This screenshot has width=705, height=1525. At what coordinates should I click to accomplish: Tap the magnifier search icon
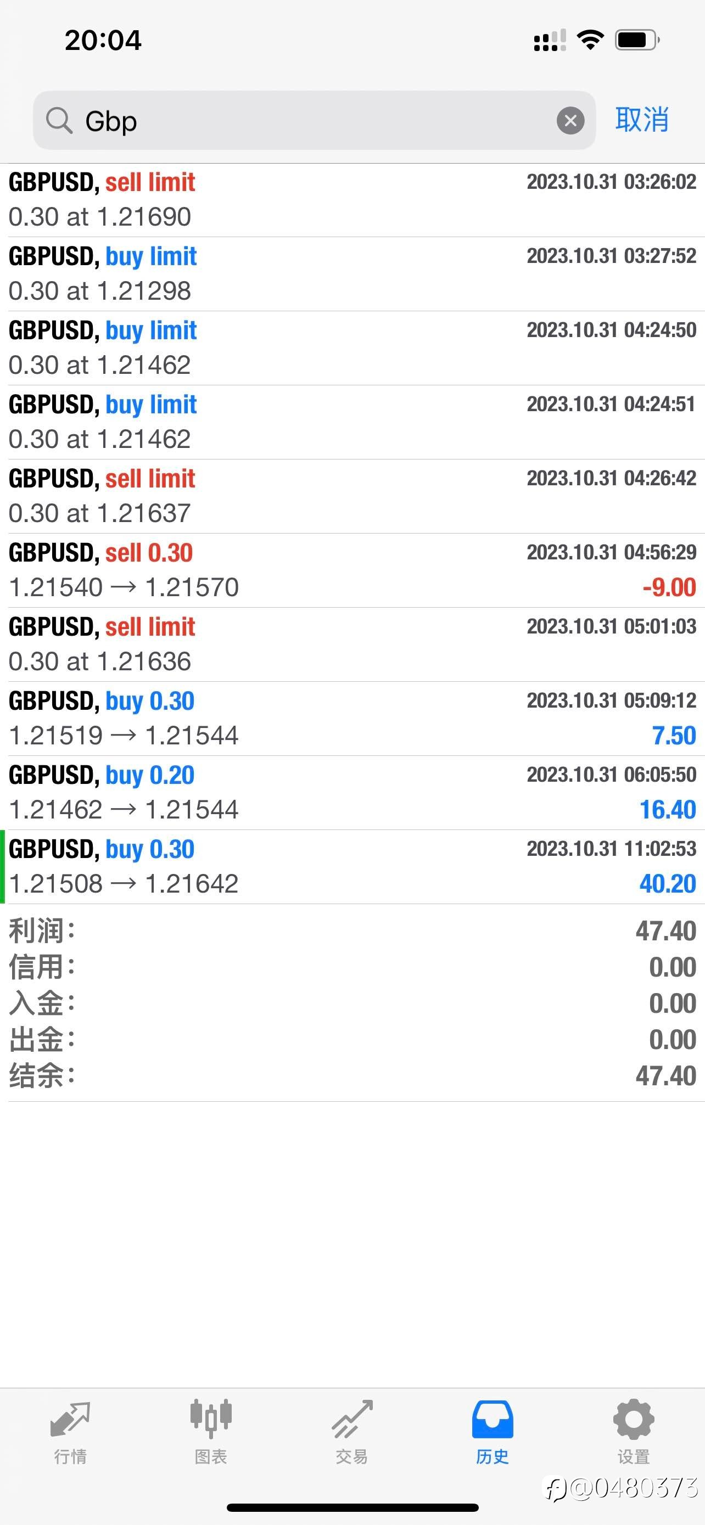click(x=59, y=121)
